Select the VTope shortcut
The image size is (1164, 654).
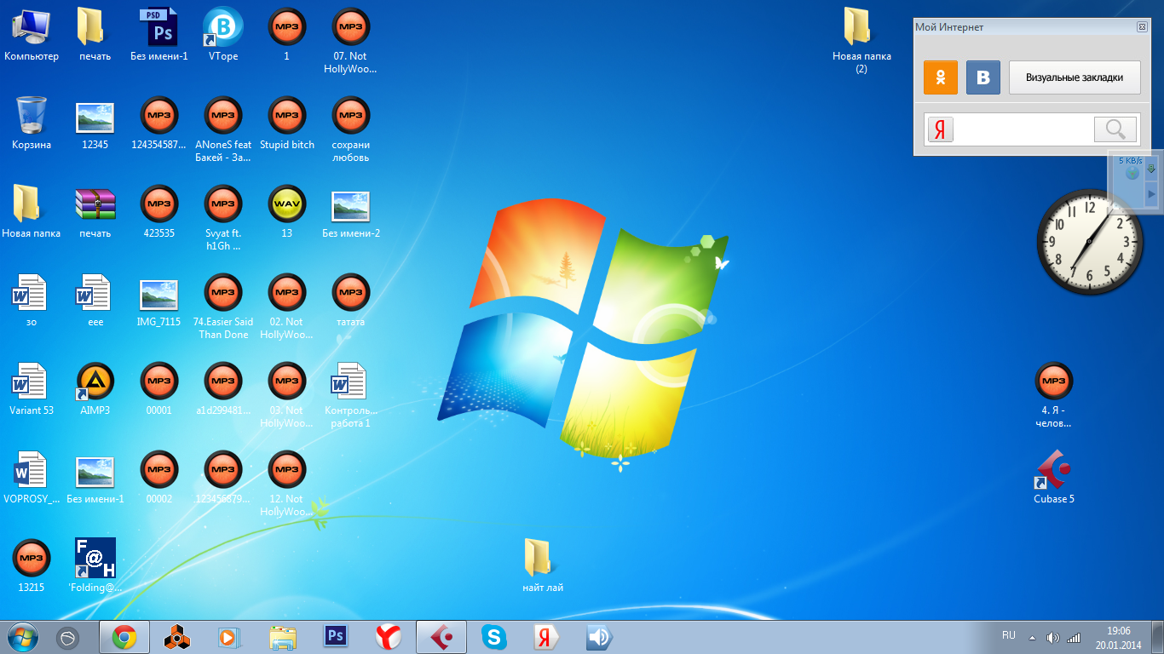click(x=223, y=35)
